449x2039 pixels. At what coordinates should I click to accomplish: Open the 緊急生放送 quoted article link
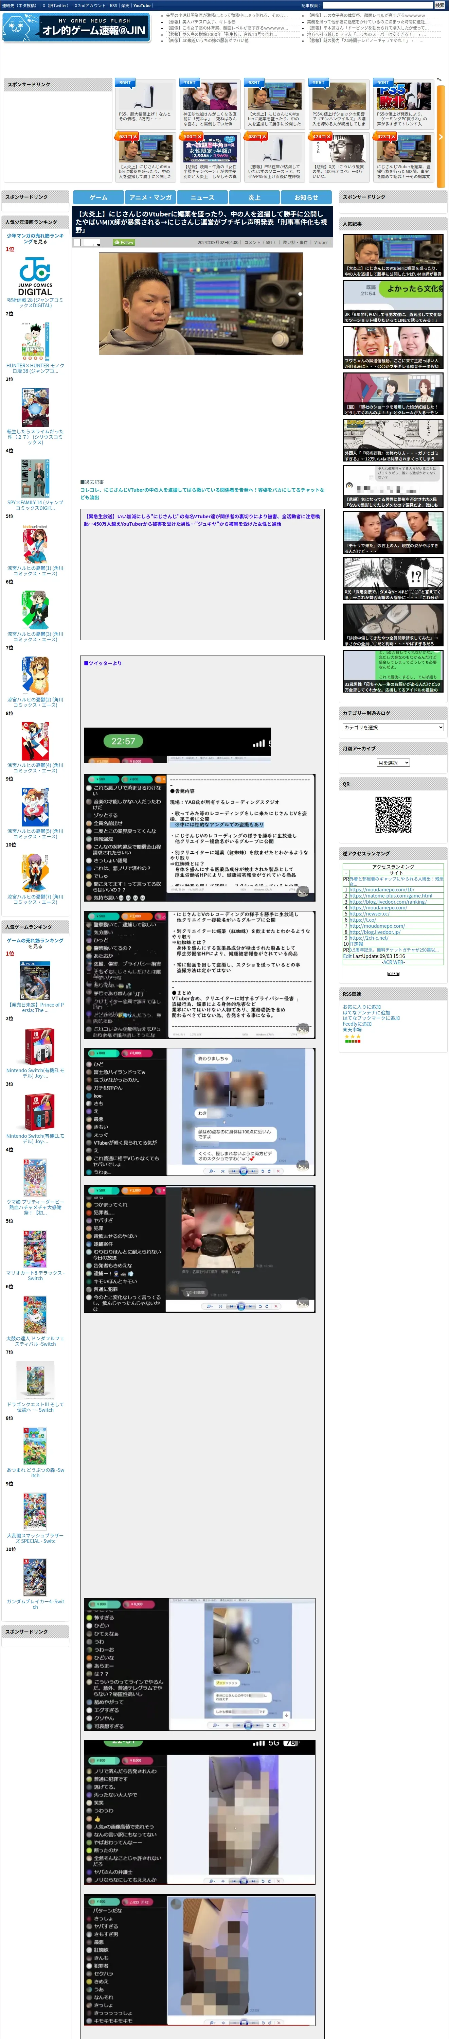202,520
